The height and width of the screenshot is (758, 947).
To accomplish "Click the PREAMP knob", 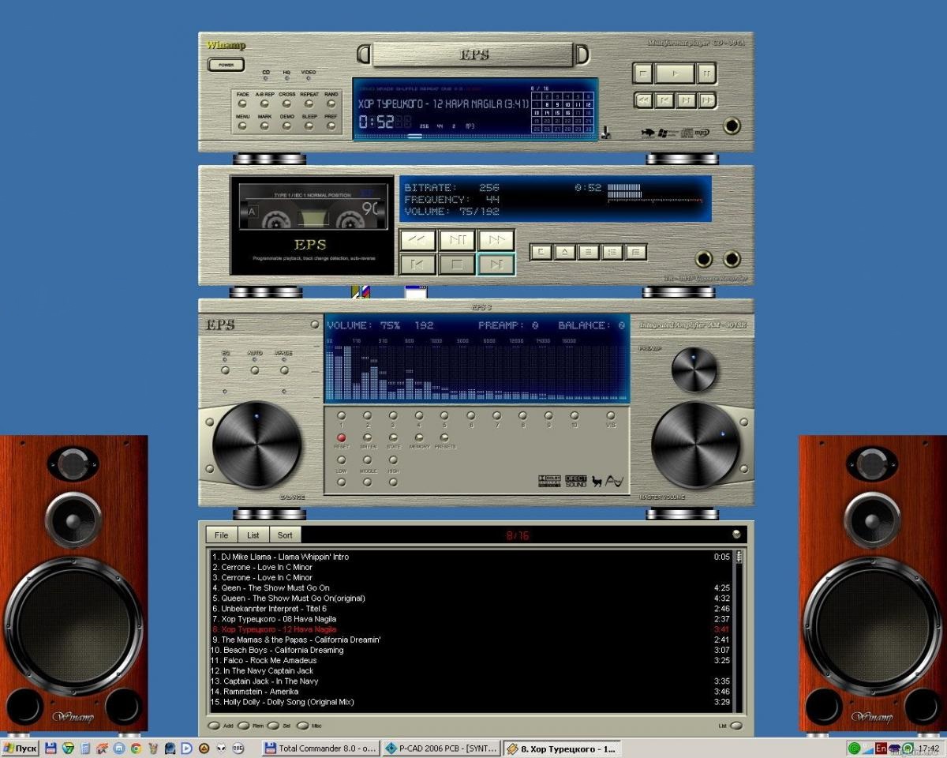I will pos(694,370).
